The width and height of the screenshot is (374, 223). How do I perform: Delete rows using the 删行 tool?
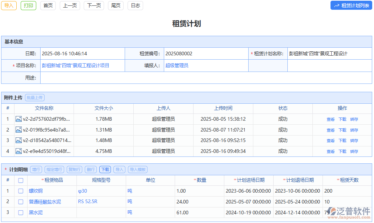coord(91,169)
